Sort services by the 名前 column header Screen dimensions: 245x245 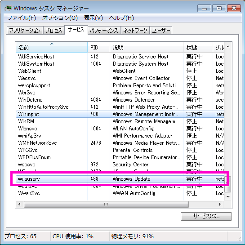52,47
